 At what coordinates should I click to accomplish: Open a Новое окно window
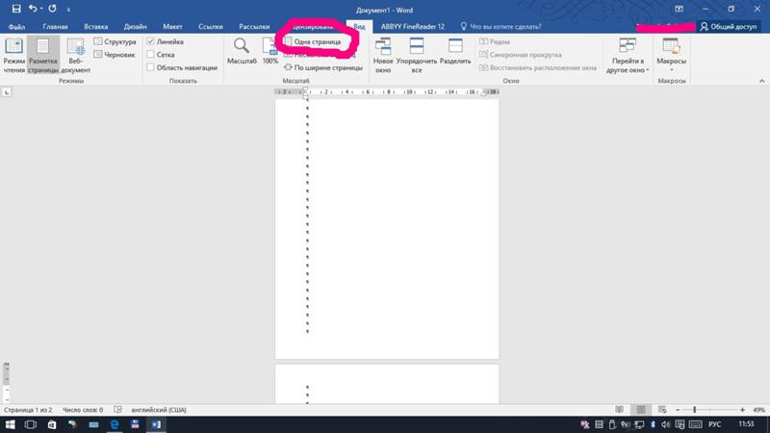[383, 56]
